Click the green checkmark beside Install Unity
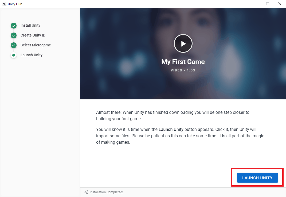286x197 pixels. (14, 26)
